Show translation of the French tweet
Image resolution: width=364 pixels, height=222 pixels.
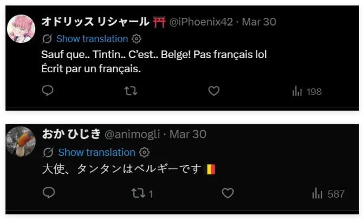92,39
